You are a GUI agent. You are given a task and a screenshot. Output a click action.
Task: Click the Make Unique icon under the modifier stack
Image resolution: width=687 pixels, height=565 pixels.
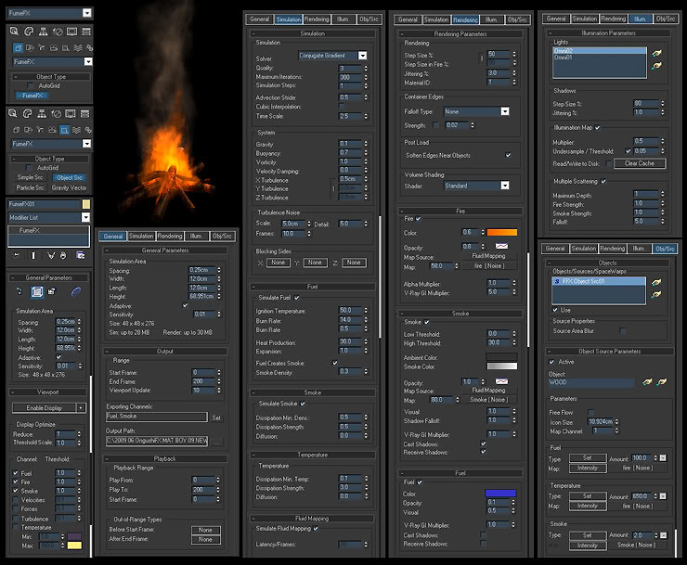click(x=51, y=255)
